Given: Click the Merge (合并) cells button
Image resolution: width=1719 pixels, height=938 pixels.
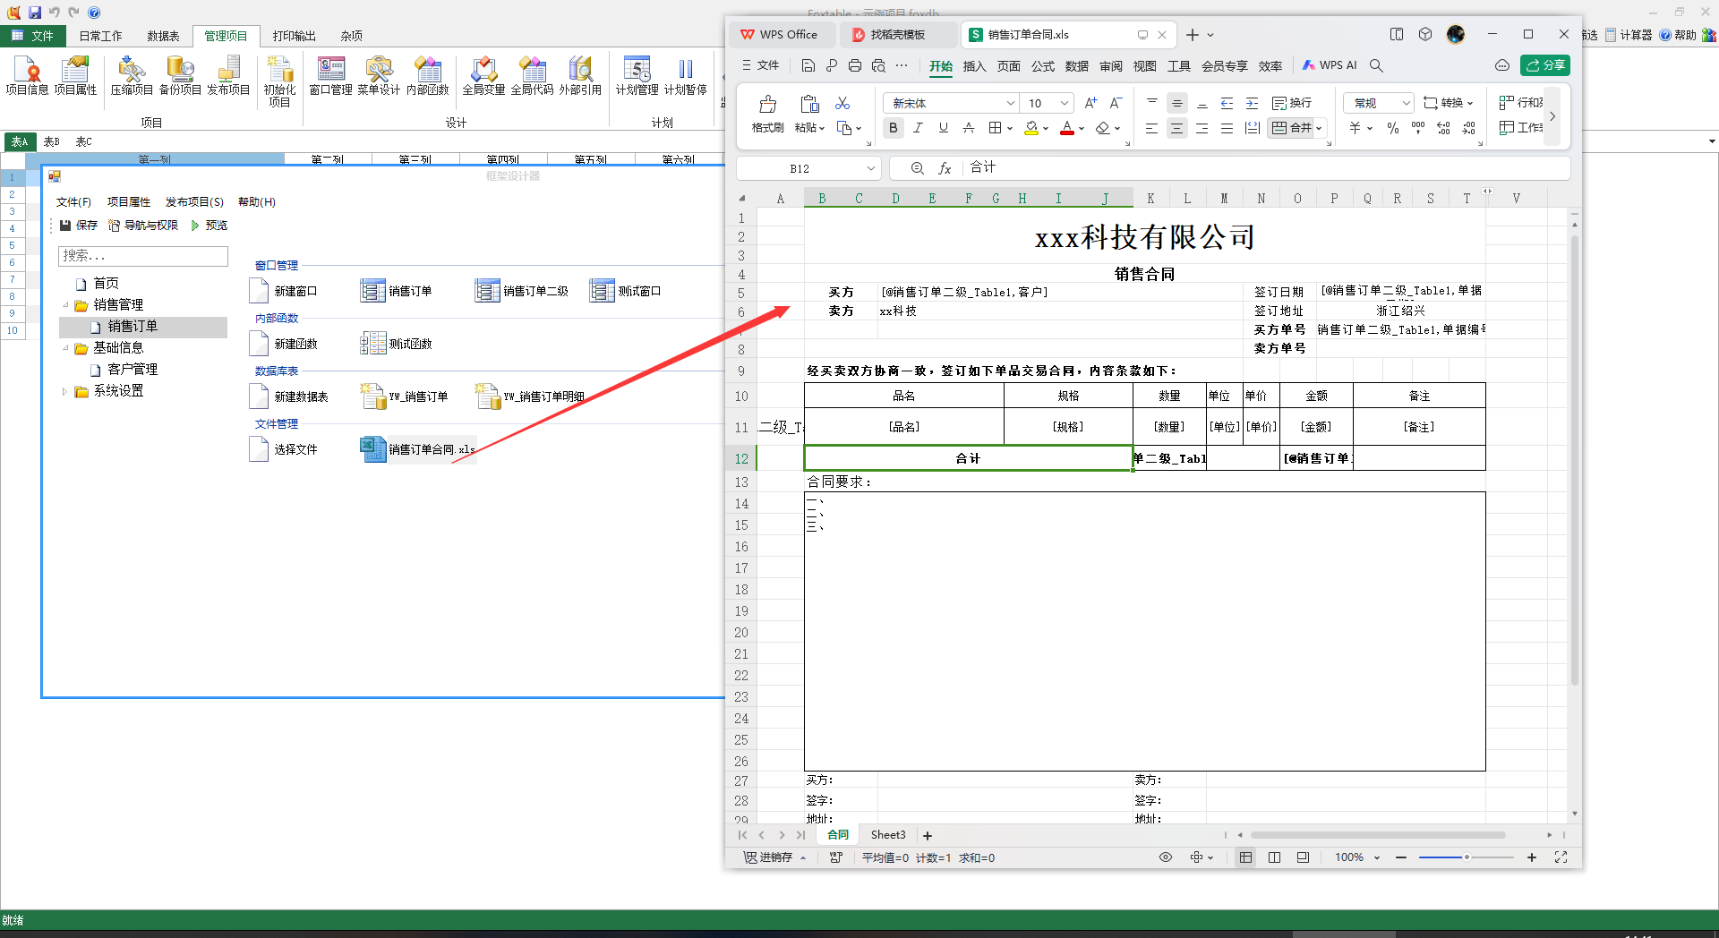Looking at the screenshot, I should [x=1290, y=128].
